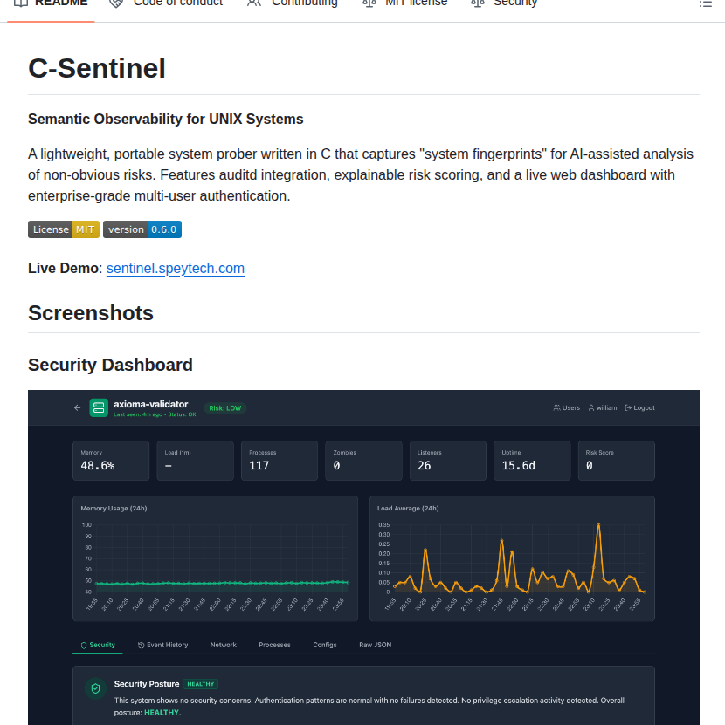
Task: Select the Code of conduct icon
Action: (x=114, y=3)
